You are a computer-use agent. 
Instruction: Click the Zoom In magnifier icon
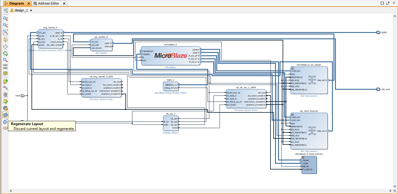(x=5, y=18)
